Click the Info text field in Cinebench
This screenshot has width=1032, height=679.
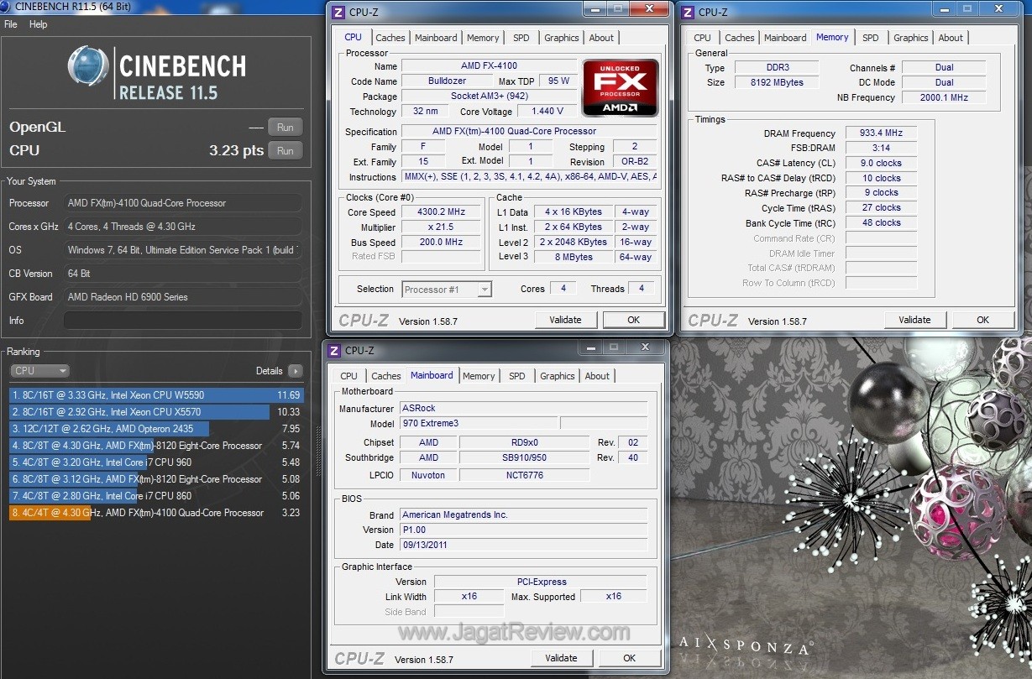point(182,321)
